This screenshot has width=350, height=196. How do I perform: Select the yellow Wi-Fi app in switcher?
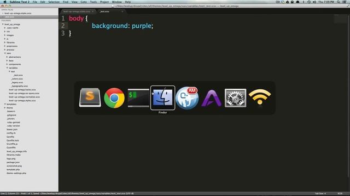pos(260,97)
